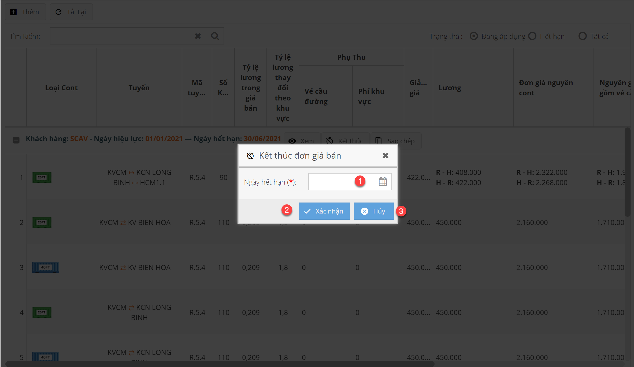Select the Hết hạn radio option
The width and height of the screenshot is (634, 367).
point(532,36)
